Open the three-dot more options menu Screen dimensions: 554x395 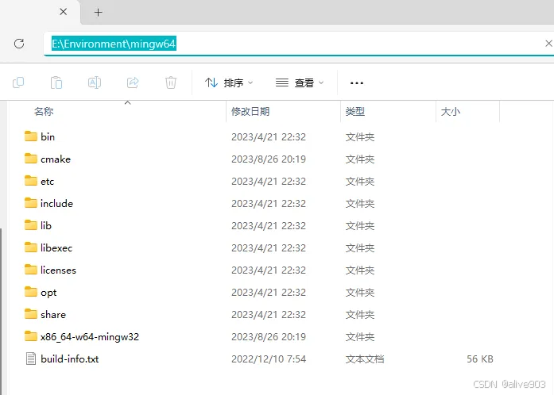click(x=357, y=83)
